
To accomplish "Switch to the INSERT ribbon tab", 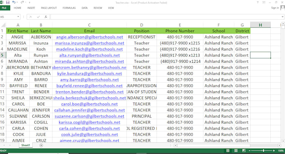I will (31, 8).
